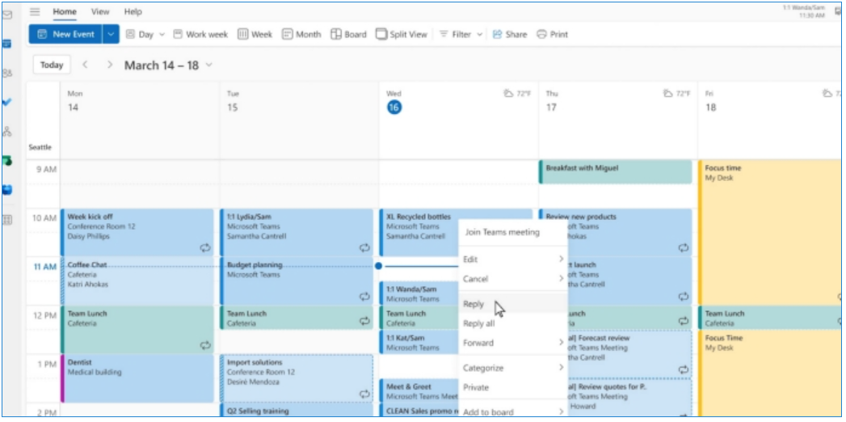Open the Budget planning meeting
Image resolution: width=846 pixels, height=422 pixels.
coord(297,281)
